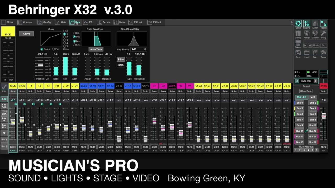The width and height of the screenshot is (335, 188).
Task: Click the KICK channel fader
Action: (x=13, y=122)
